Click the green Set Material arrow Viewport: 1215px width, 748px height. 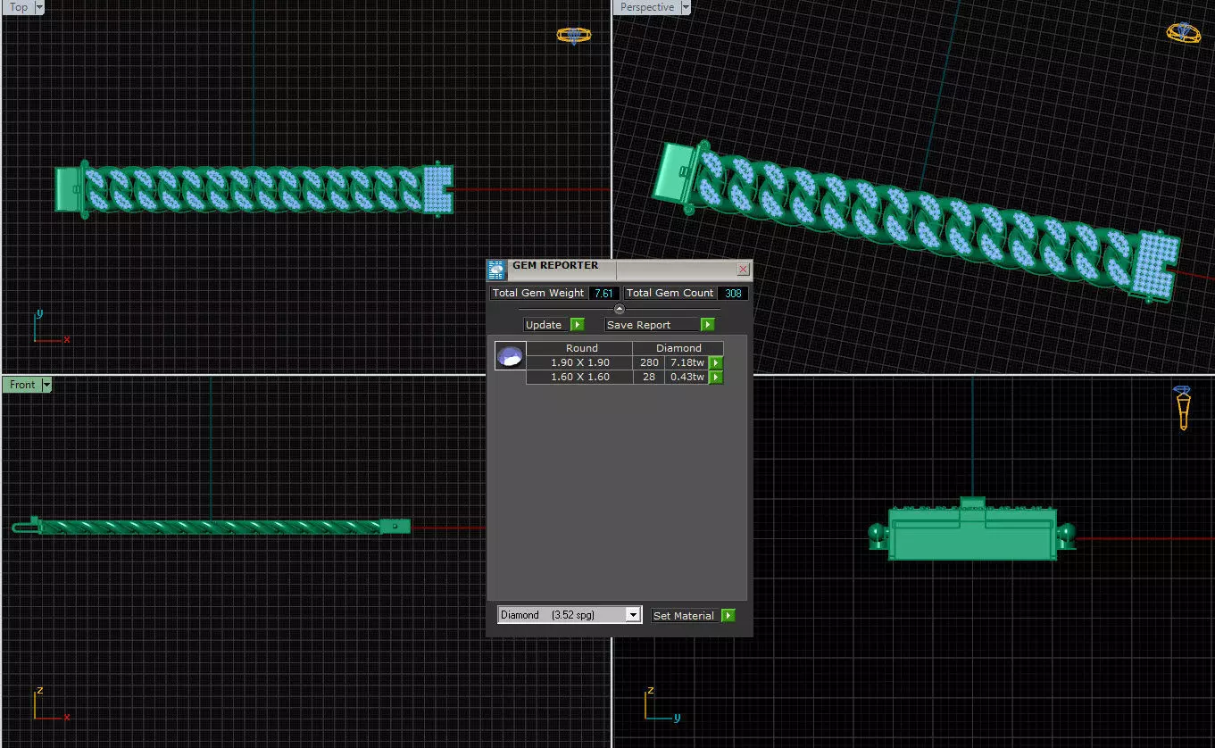[x=728, y=616]
